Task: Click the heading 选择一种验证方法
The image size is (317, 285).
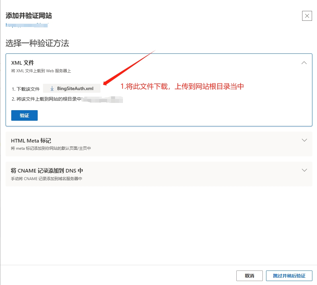Action: (37, 43)
